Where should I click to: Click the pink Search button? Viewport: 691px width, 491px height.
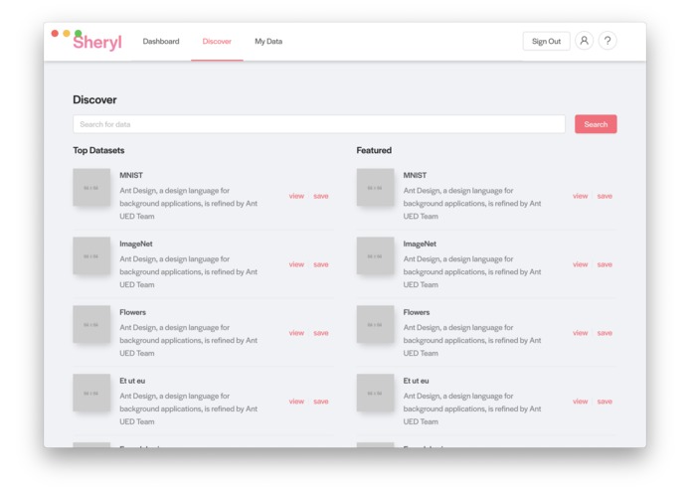pos(596,124)
